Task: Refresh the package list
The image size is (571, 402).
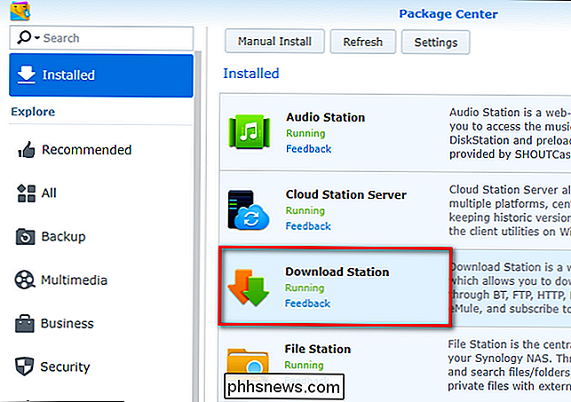Action: (x=362, y=42)
